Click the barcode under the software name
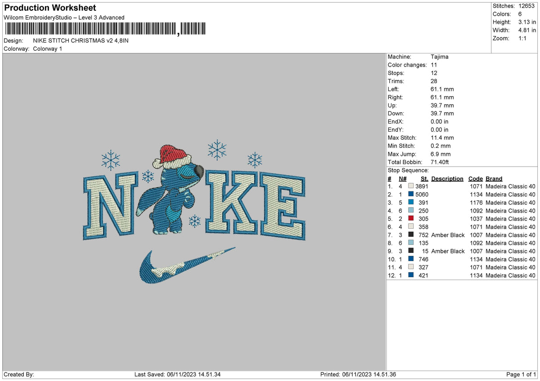The width and height of the screenshot is (540, 381). tap(106, 29)
